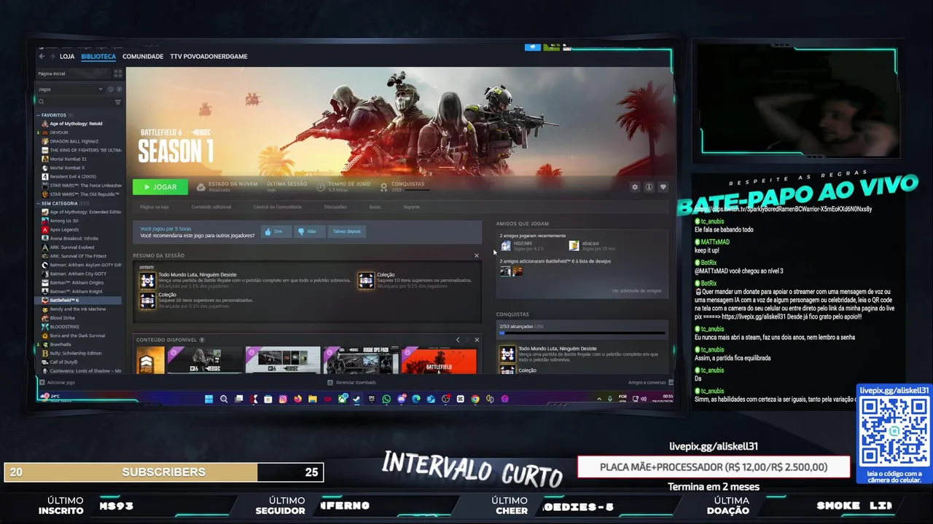Click Adicionar jogo at bottom left
Viewport: 933px width, 524px height.
tap(57, 382)
